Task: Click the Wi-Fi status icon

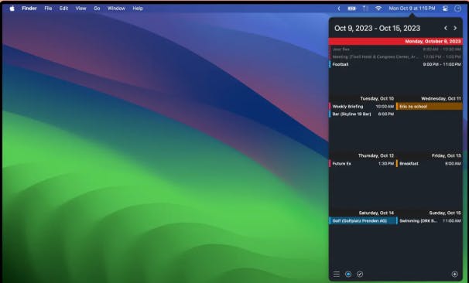Action: pos(378,9)
